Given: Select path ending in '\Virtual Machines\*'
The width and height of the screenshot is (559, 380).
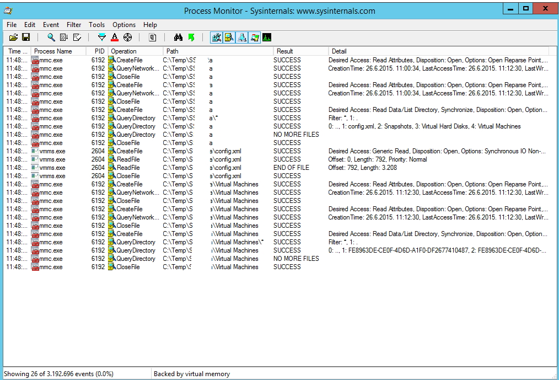Looking at the screenshot, I should point(213,242).
